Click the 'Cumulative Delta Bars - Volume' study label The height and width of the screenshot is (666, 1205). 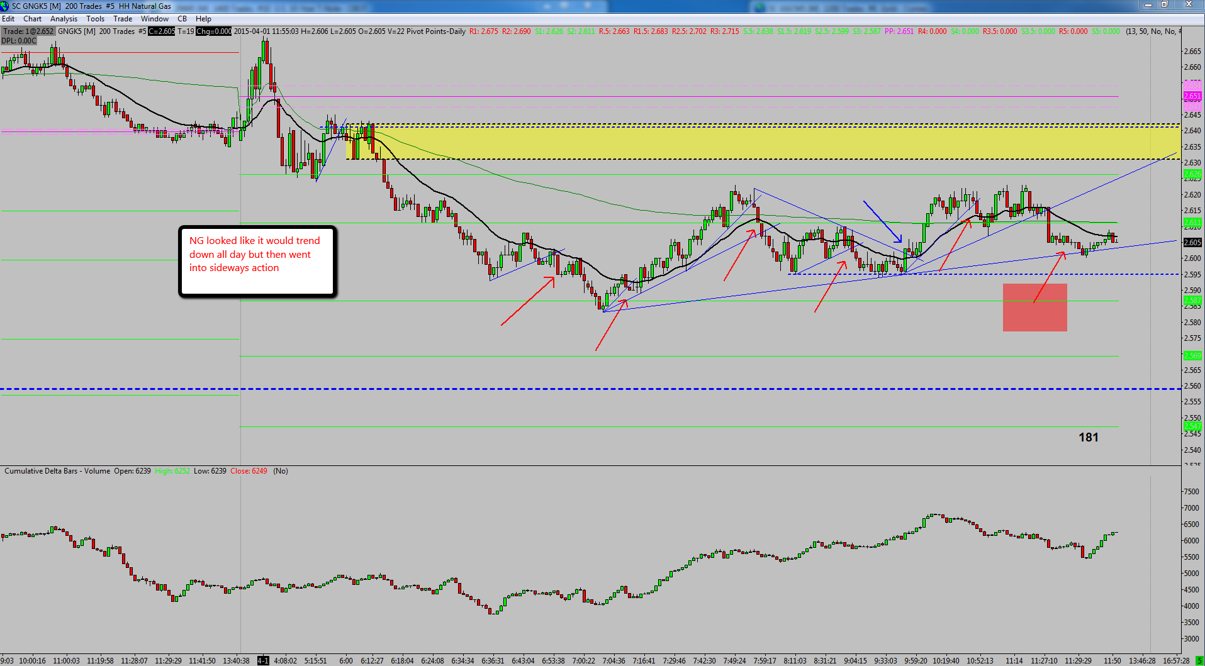pyautogui.click(x=57, y=471)
